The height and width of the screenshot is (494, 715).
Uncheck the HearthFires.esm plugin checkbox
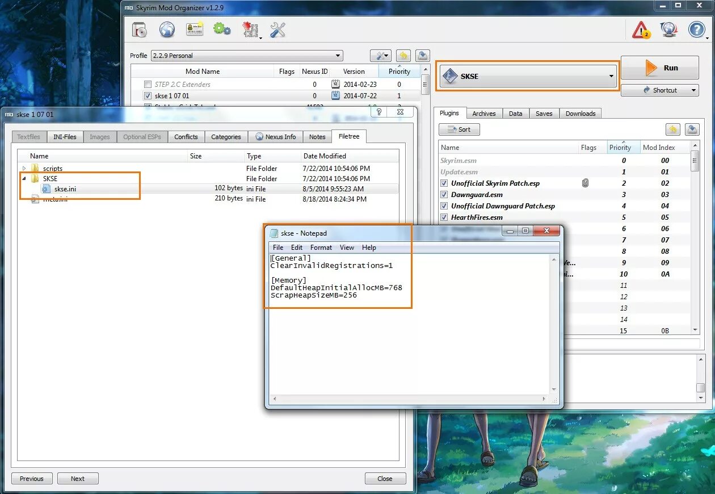click(x=444, y=217)
